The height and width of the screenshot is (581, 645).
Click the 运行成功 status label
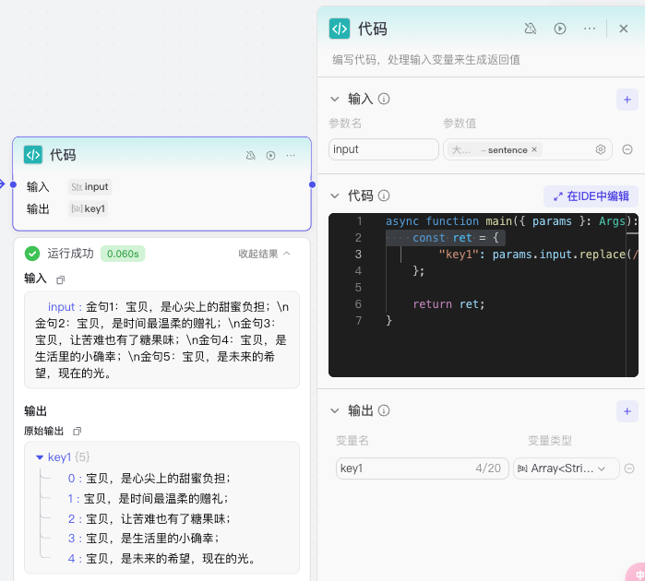click(x=70, y=254)
